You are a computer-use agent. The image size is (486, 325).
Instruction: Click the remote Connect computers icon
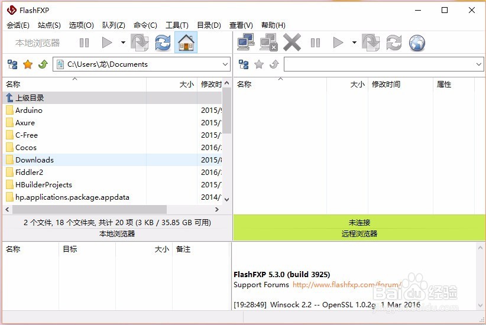pos(246,42)
